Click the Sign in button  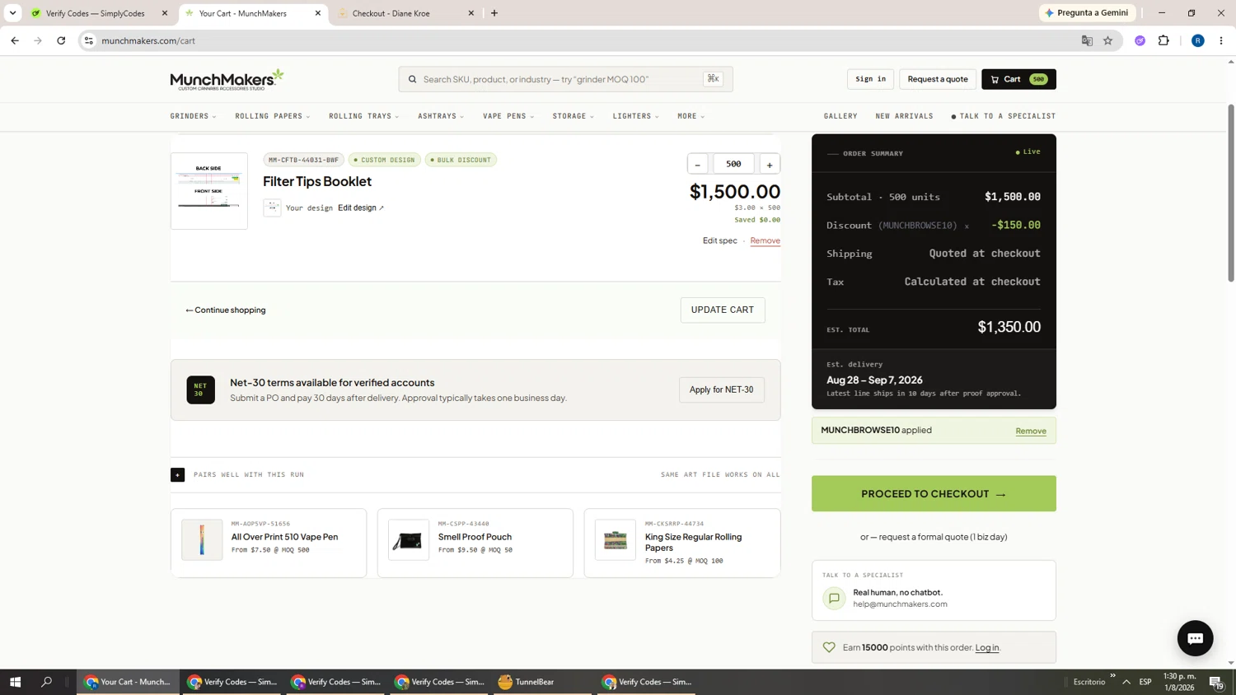click(x=870, y=79)
